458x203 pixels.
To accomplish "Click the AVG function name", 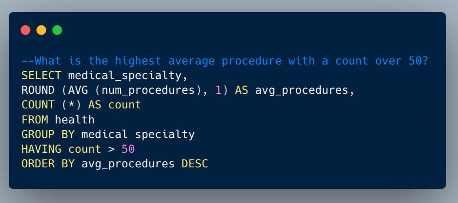I will [78, 90].
